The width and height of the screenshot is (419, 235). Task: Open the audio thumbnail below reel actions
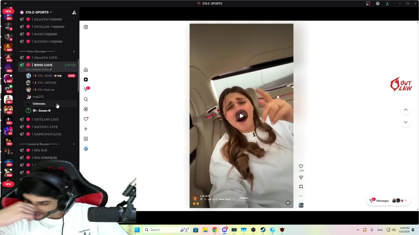coord(301,205)
